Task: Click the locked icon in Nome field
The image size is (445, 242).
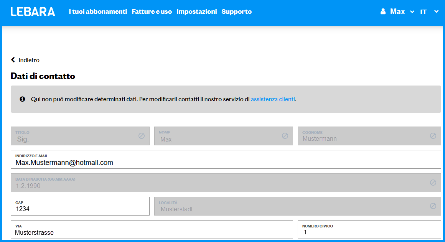Action: [285, 136]
